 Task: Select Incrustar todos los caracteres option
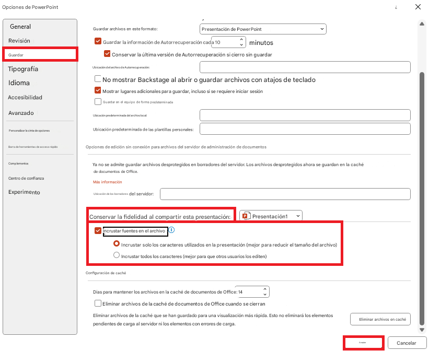(117, 255)
